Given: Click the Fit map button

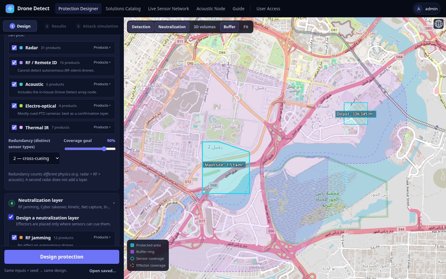Looking at the screenshot, I should click(x=246, y=27).
